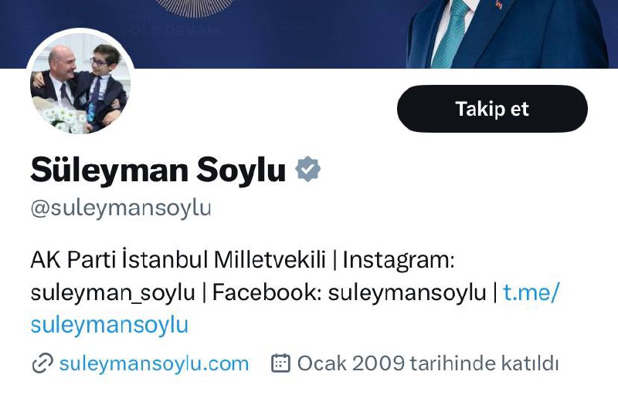Select the Süleyman Soylu display name
This screenshot has height=395, width=618.
point(158,170)
